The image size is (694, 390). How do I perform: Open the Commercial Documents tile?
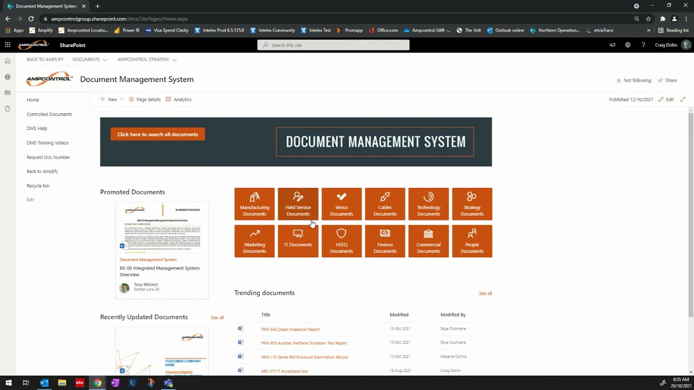428,241
